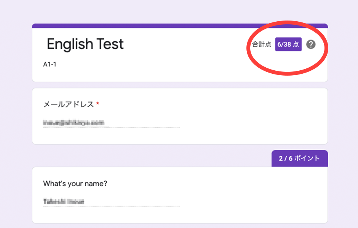Click the What's your name? question text
Image resolution: width=358 pixels, height=228 pixels.
point(75,184)
